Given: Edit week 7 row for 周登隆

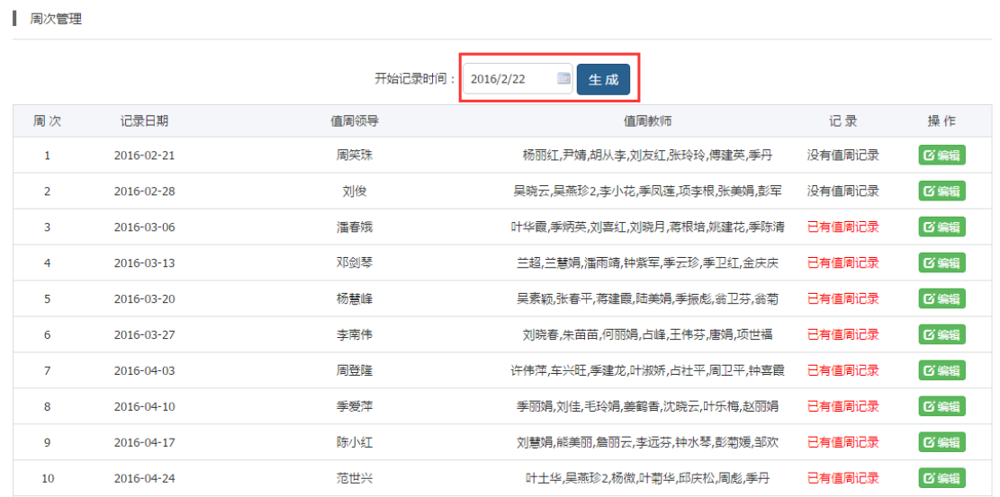Looking at the screenshot, I should [941, 370].
